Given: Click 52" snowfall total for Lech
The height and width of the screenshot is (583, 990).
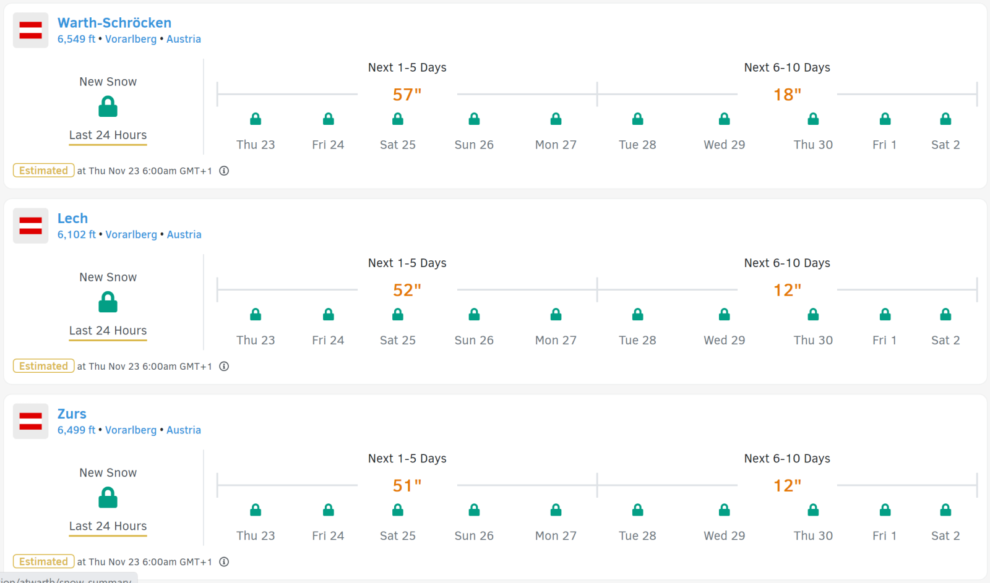Looking at the screenshot, I should 407,290.
